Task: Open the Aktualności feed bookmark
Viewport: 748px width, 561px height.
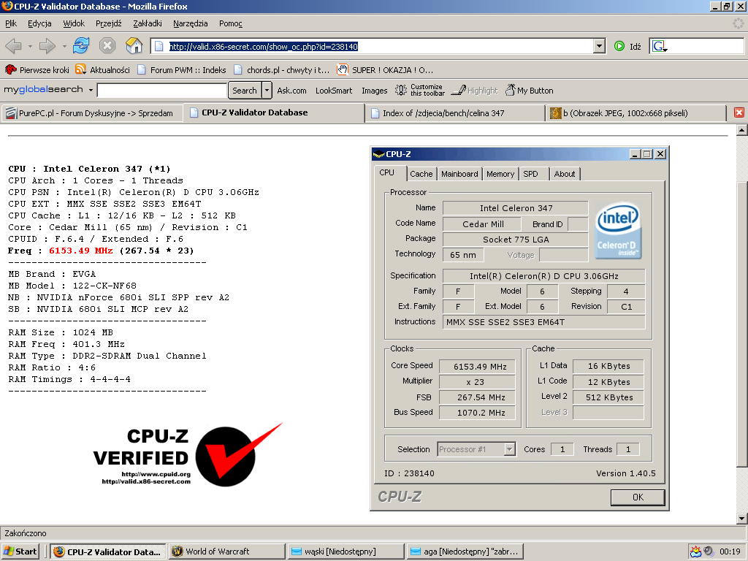Action: pyautogui.click(x=102, y=70)
